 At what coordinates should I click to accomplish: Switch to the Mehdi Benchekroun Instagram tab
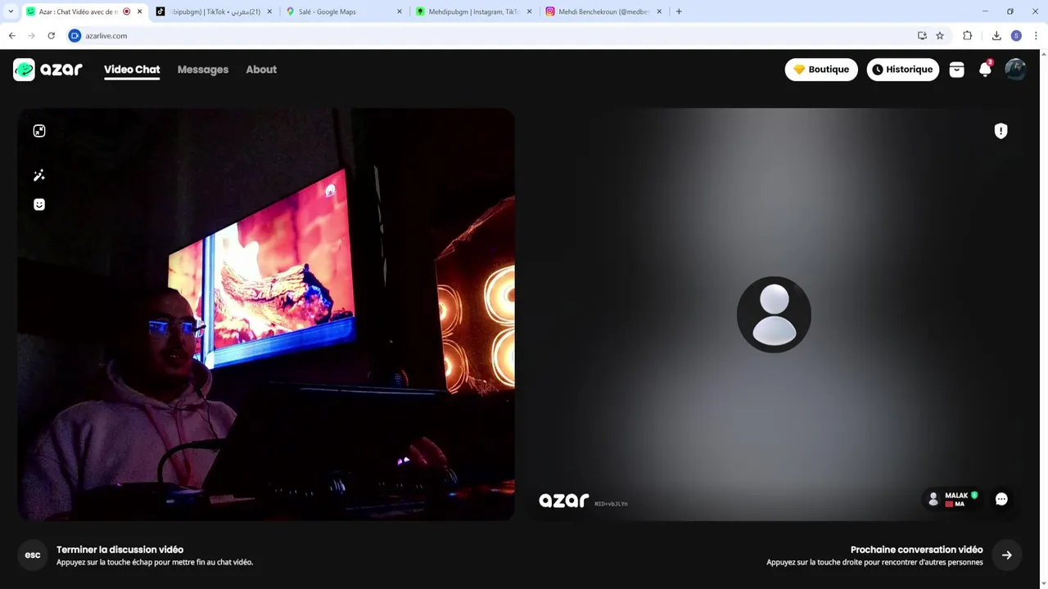click(604, 11)
